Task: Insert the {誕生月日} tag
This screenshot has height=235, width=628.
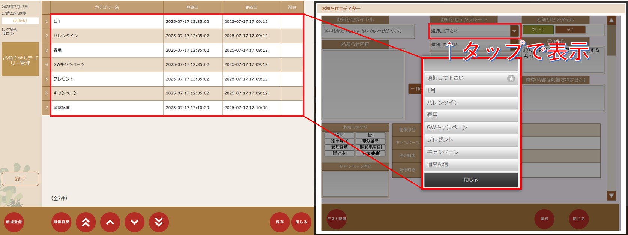Action: 340,141
